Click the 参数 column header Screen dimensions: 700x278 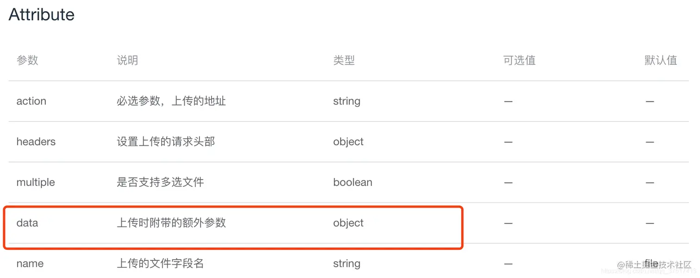tap(27, 60)
